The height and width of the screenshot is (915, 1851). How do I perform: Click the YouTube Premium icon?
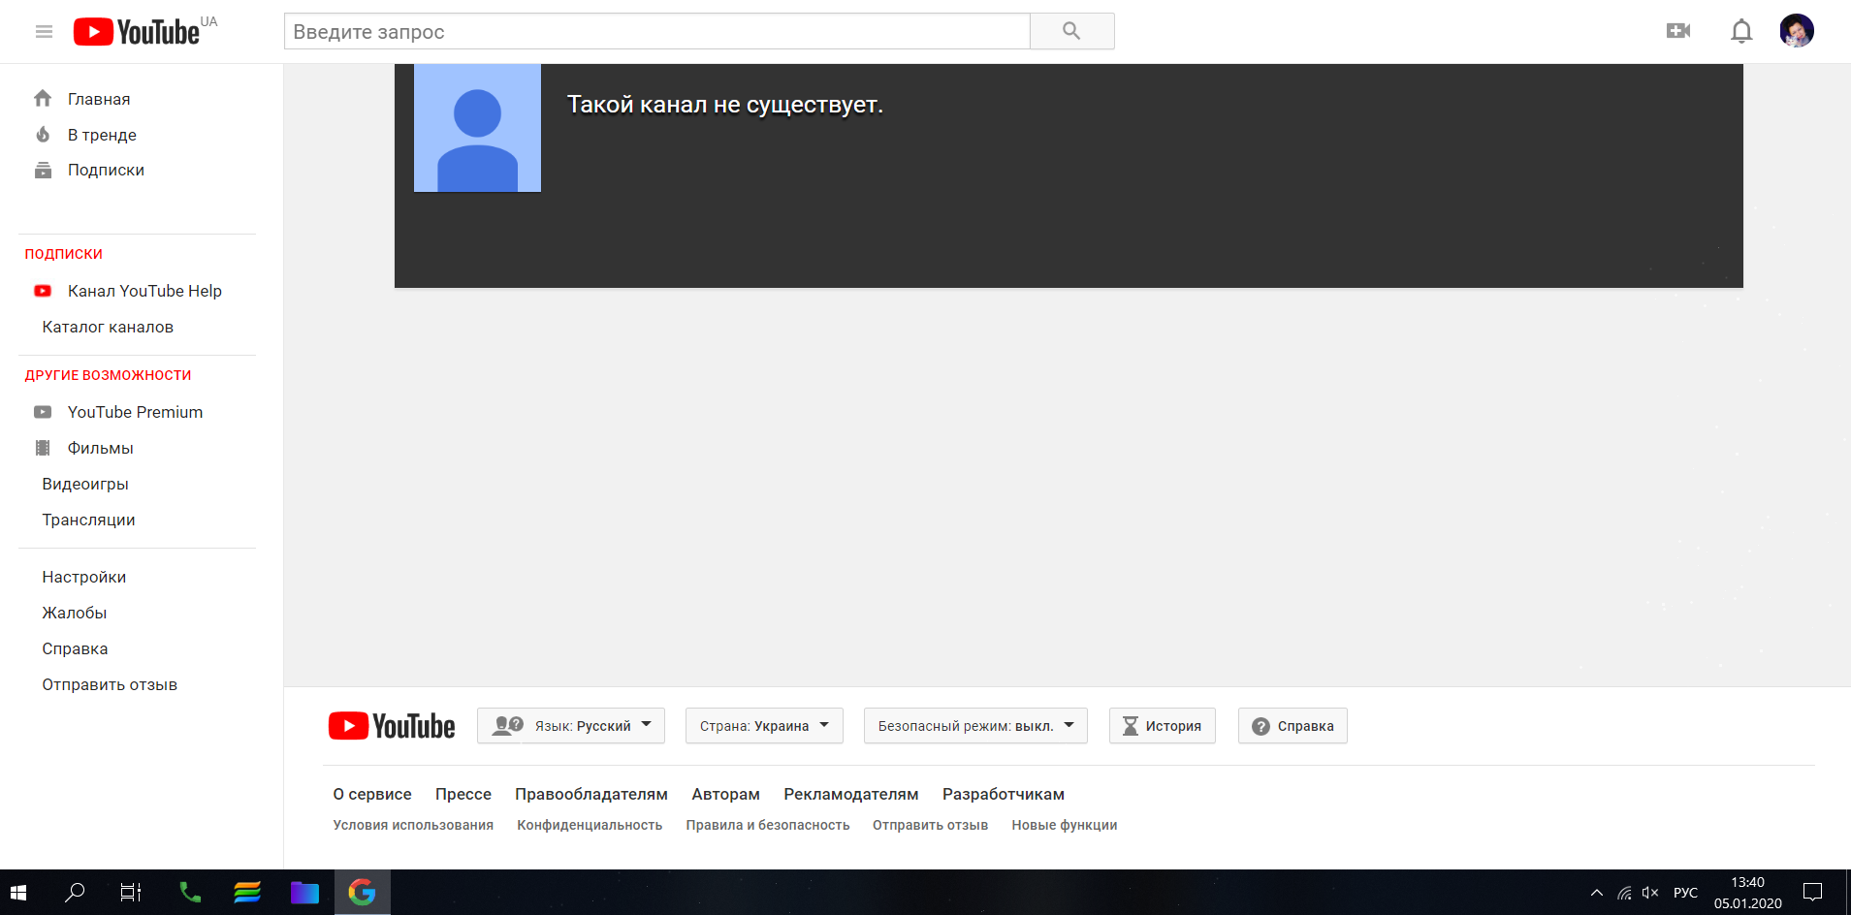[x=43, y=412]
